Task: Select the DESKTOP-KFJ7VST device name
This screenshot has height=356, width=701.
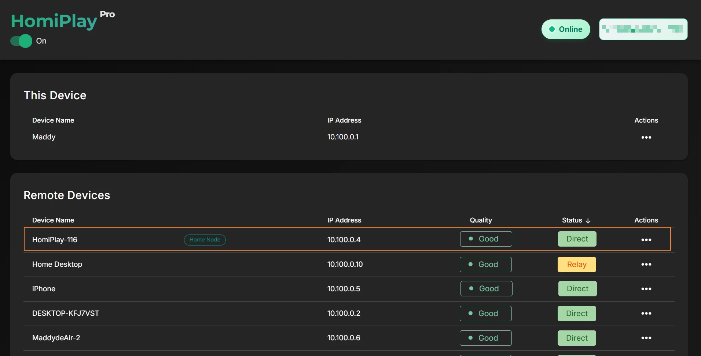Action: click(66, 313)
